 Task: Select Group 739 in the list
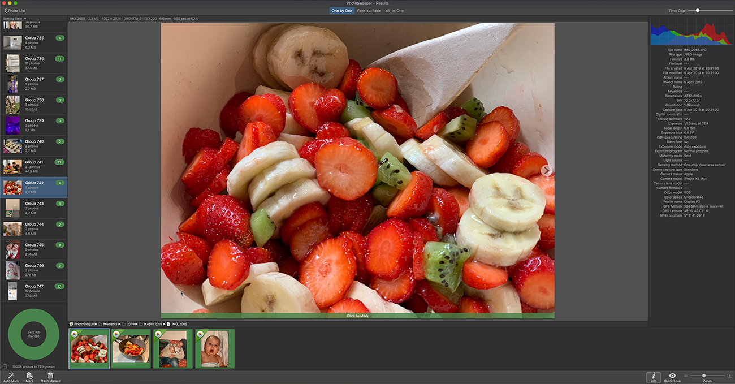(x=33, y=125)
